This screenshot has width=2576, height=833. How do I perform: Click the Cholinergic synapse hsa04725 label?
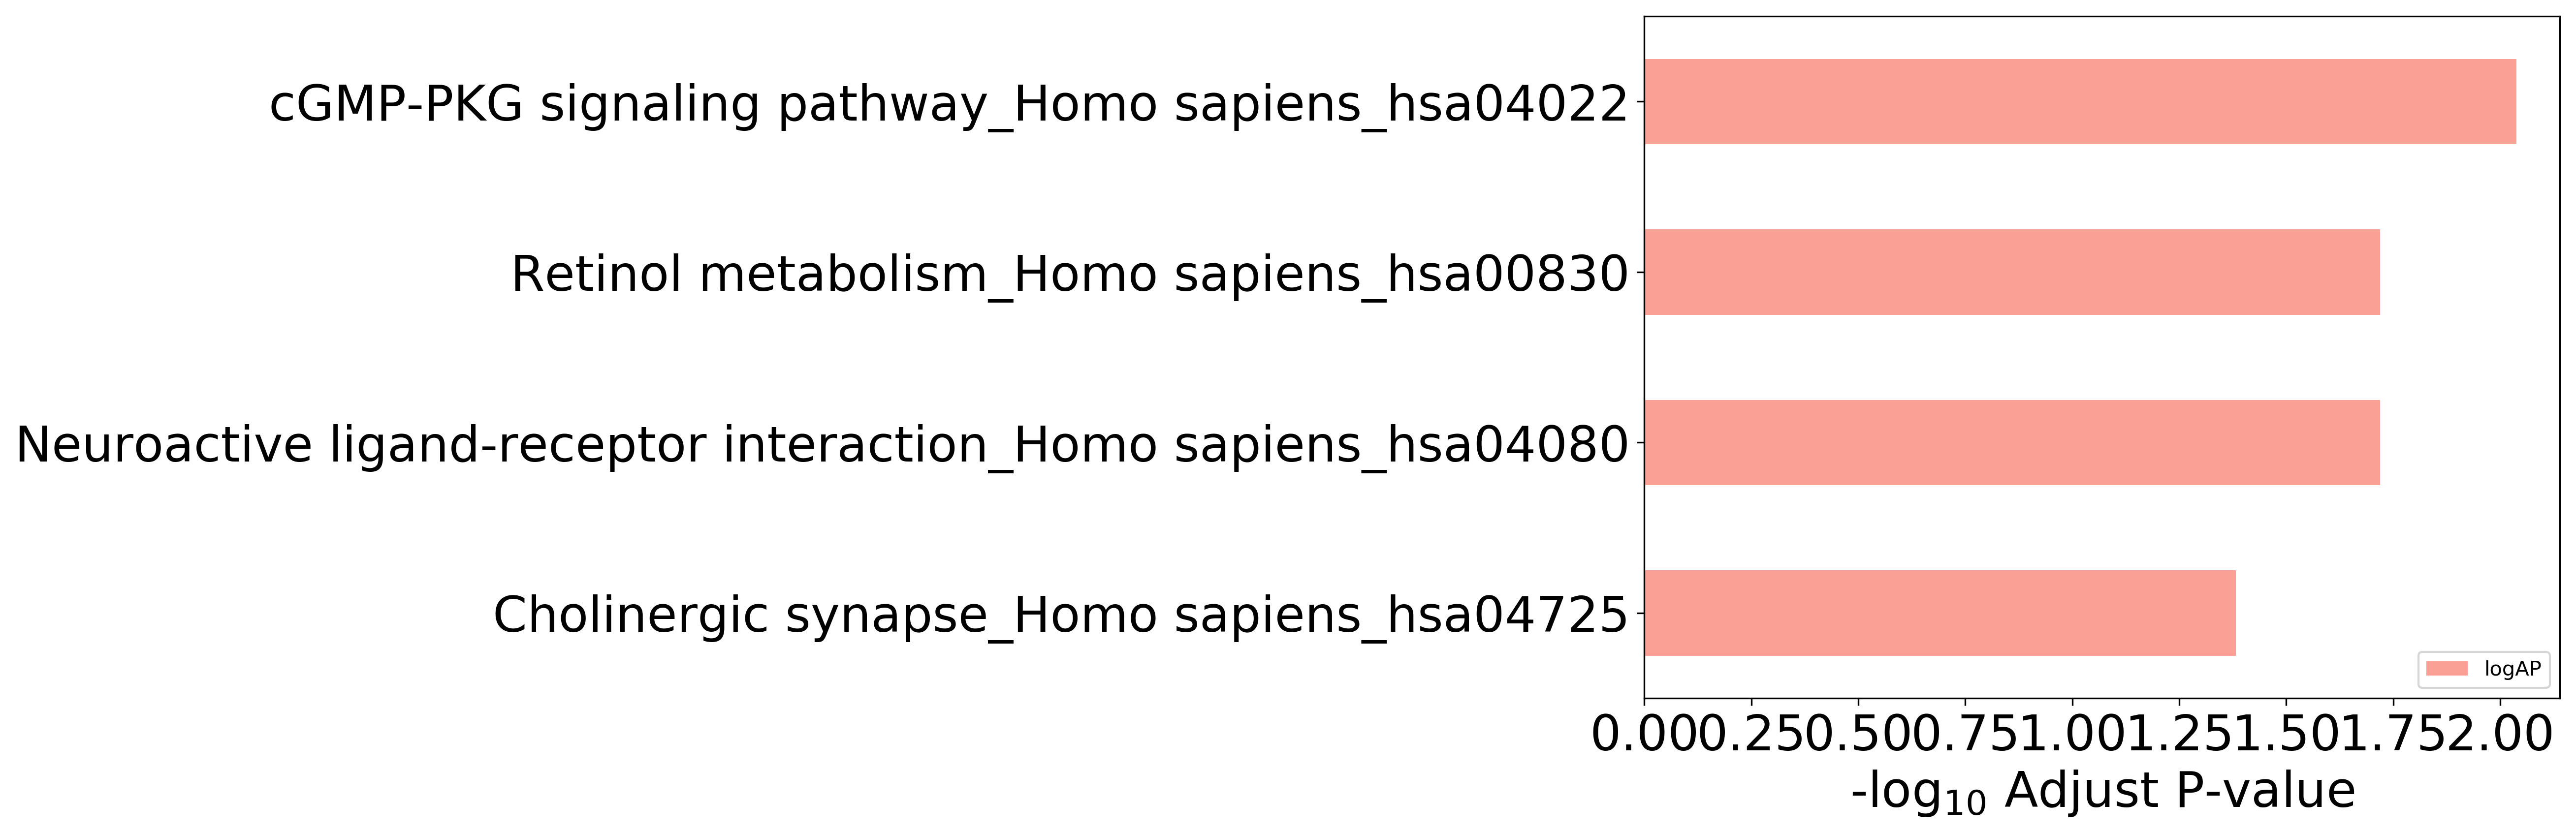[x=1061, y=615]
